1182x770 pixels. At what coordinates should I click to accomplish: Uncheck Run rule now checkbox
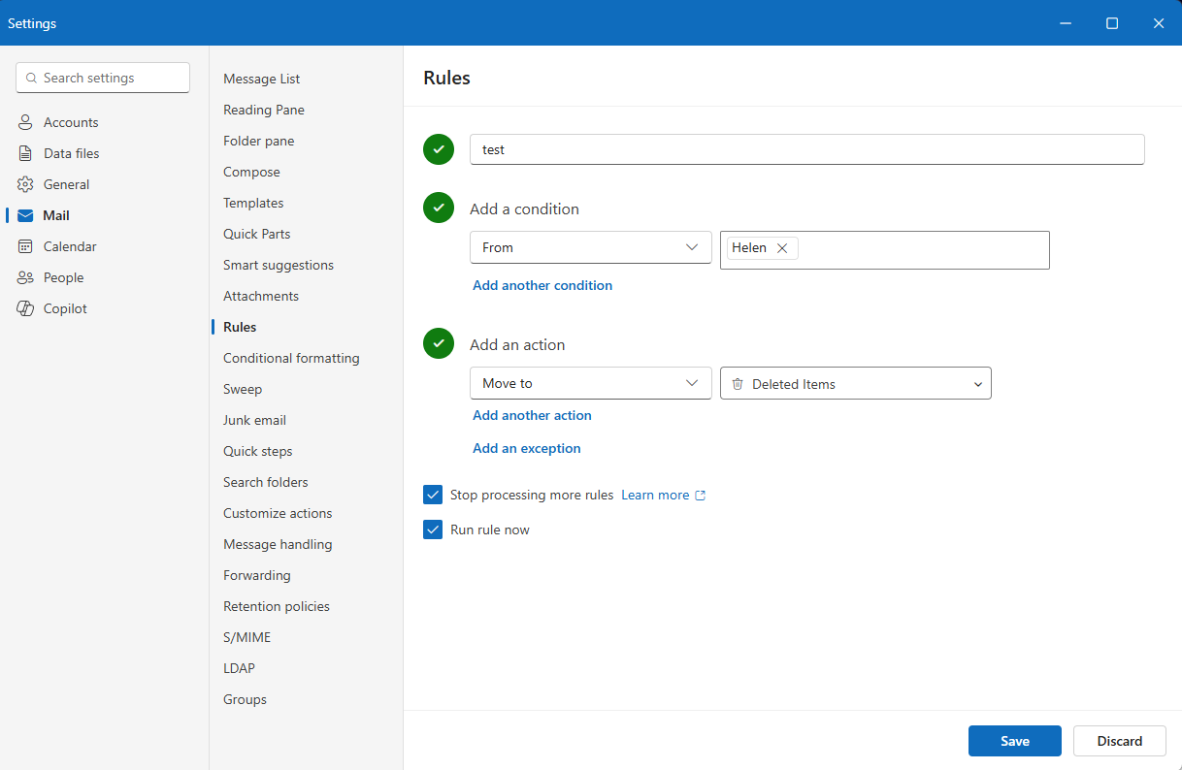(x=433, y=529)
